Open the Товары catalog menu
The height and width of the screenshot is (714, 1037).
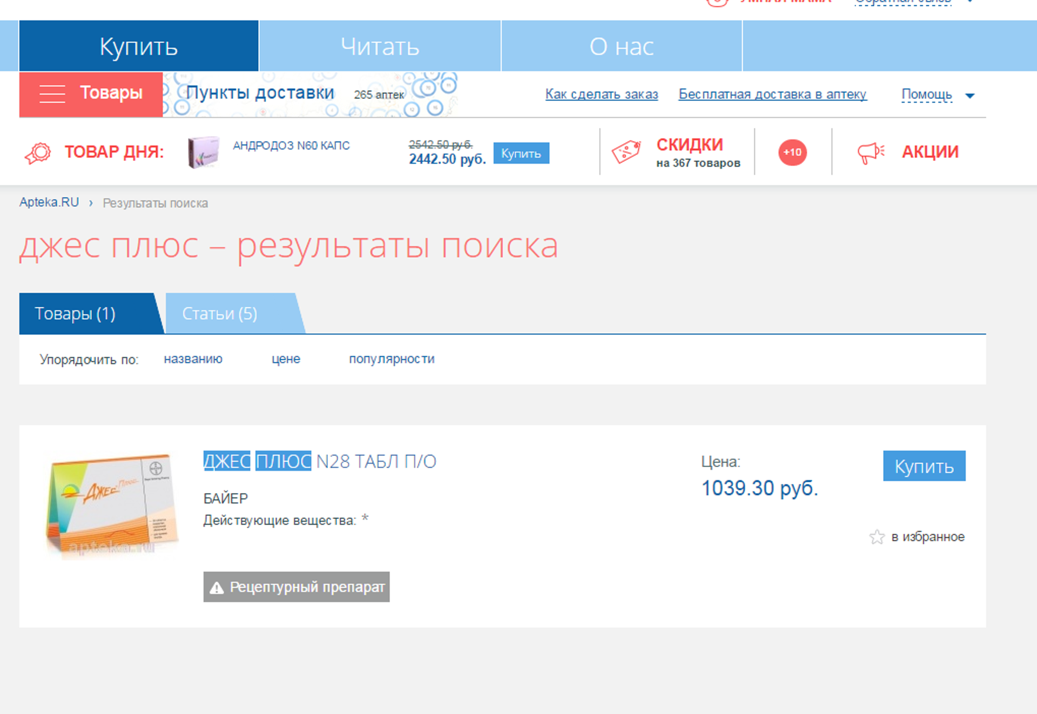click(x=91, y=95)
